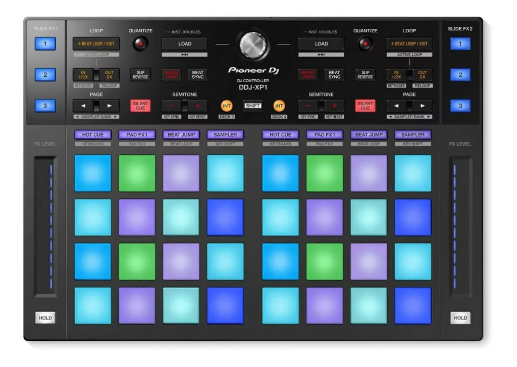
Task: Tap the left deck PAGE forward arrow
Action: tap(109, 106)
